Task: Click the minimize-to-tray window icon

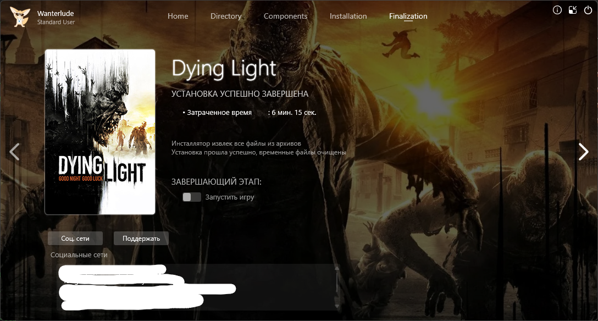Action: click(x=573, y=10)
